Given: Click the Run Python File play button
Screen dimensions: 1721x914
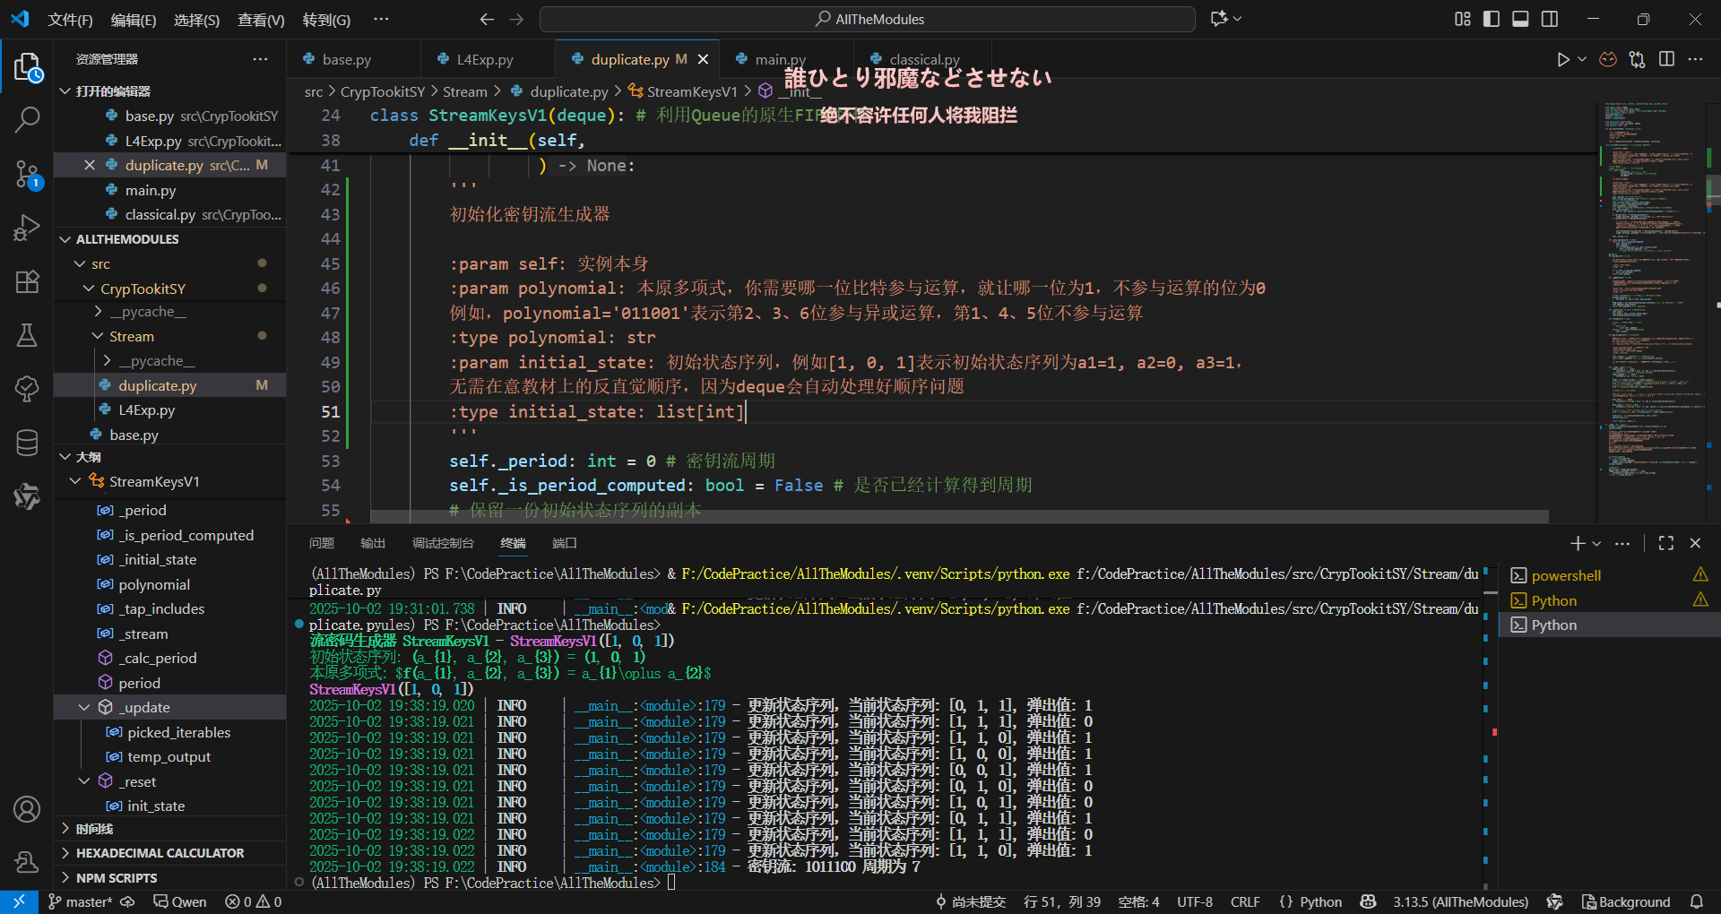Looking at the screenshot, I should click(x=1562, y=59).
